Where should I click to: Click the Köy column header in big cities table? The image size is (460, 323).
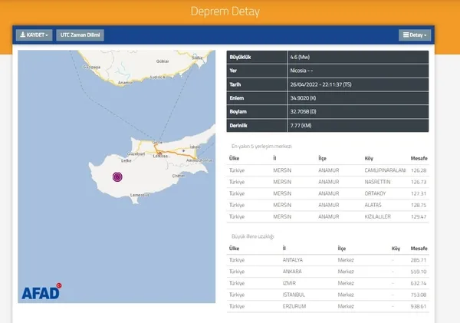(x=396, y=249)
